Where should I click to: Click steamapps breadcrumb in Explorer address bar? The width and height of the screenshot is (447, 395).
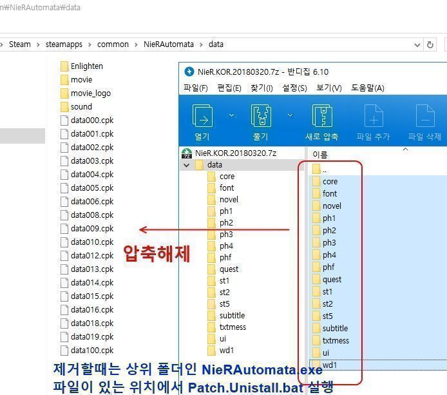(64, 44)
